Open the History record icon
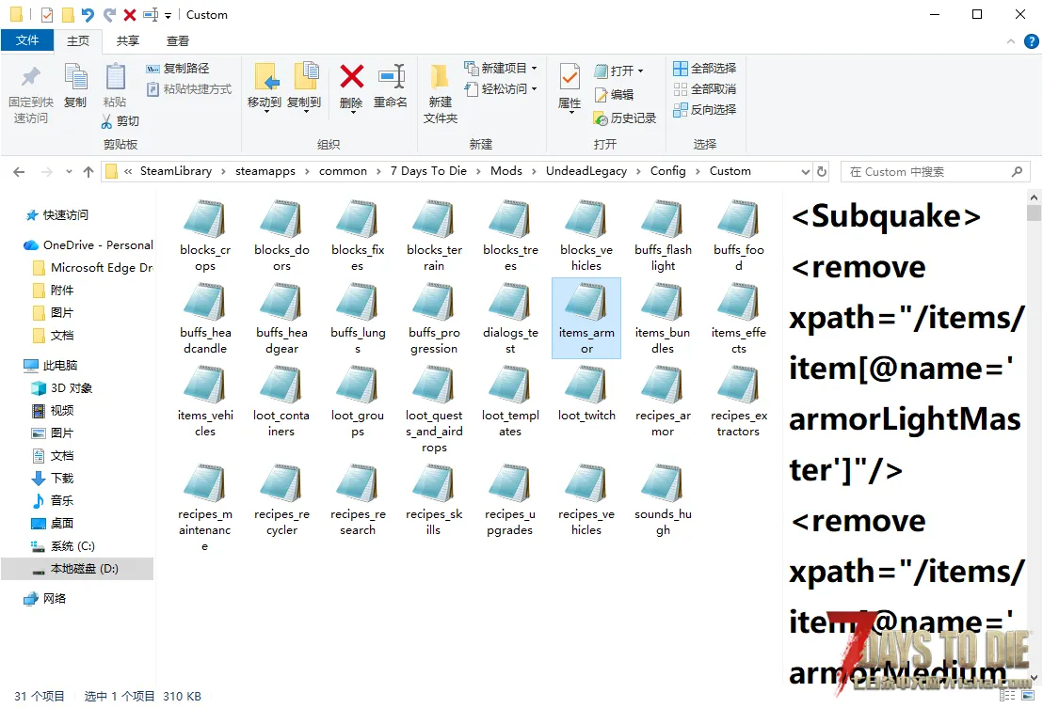This screenshot has height=708, width=1043. coord(601,118)
